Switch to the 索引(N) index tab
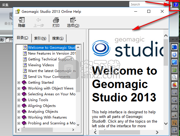Image resolution: width=180 pixels, height=136 pixels. [40, 38]
